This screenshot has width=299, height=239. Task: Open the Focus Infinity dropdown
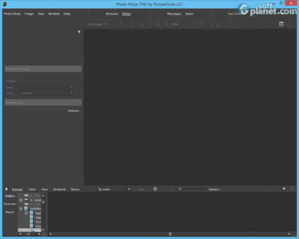(x=47, y=93)
